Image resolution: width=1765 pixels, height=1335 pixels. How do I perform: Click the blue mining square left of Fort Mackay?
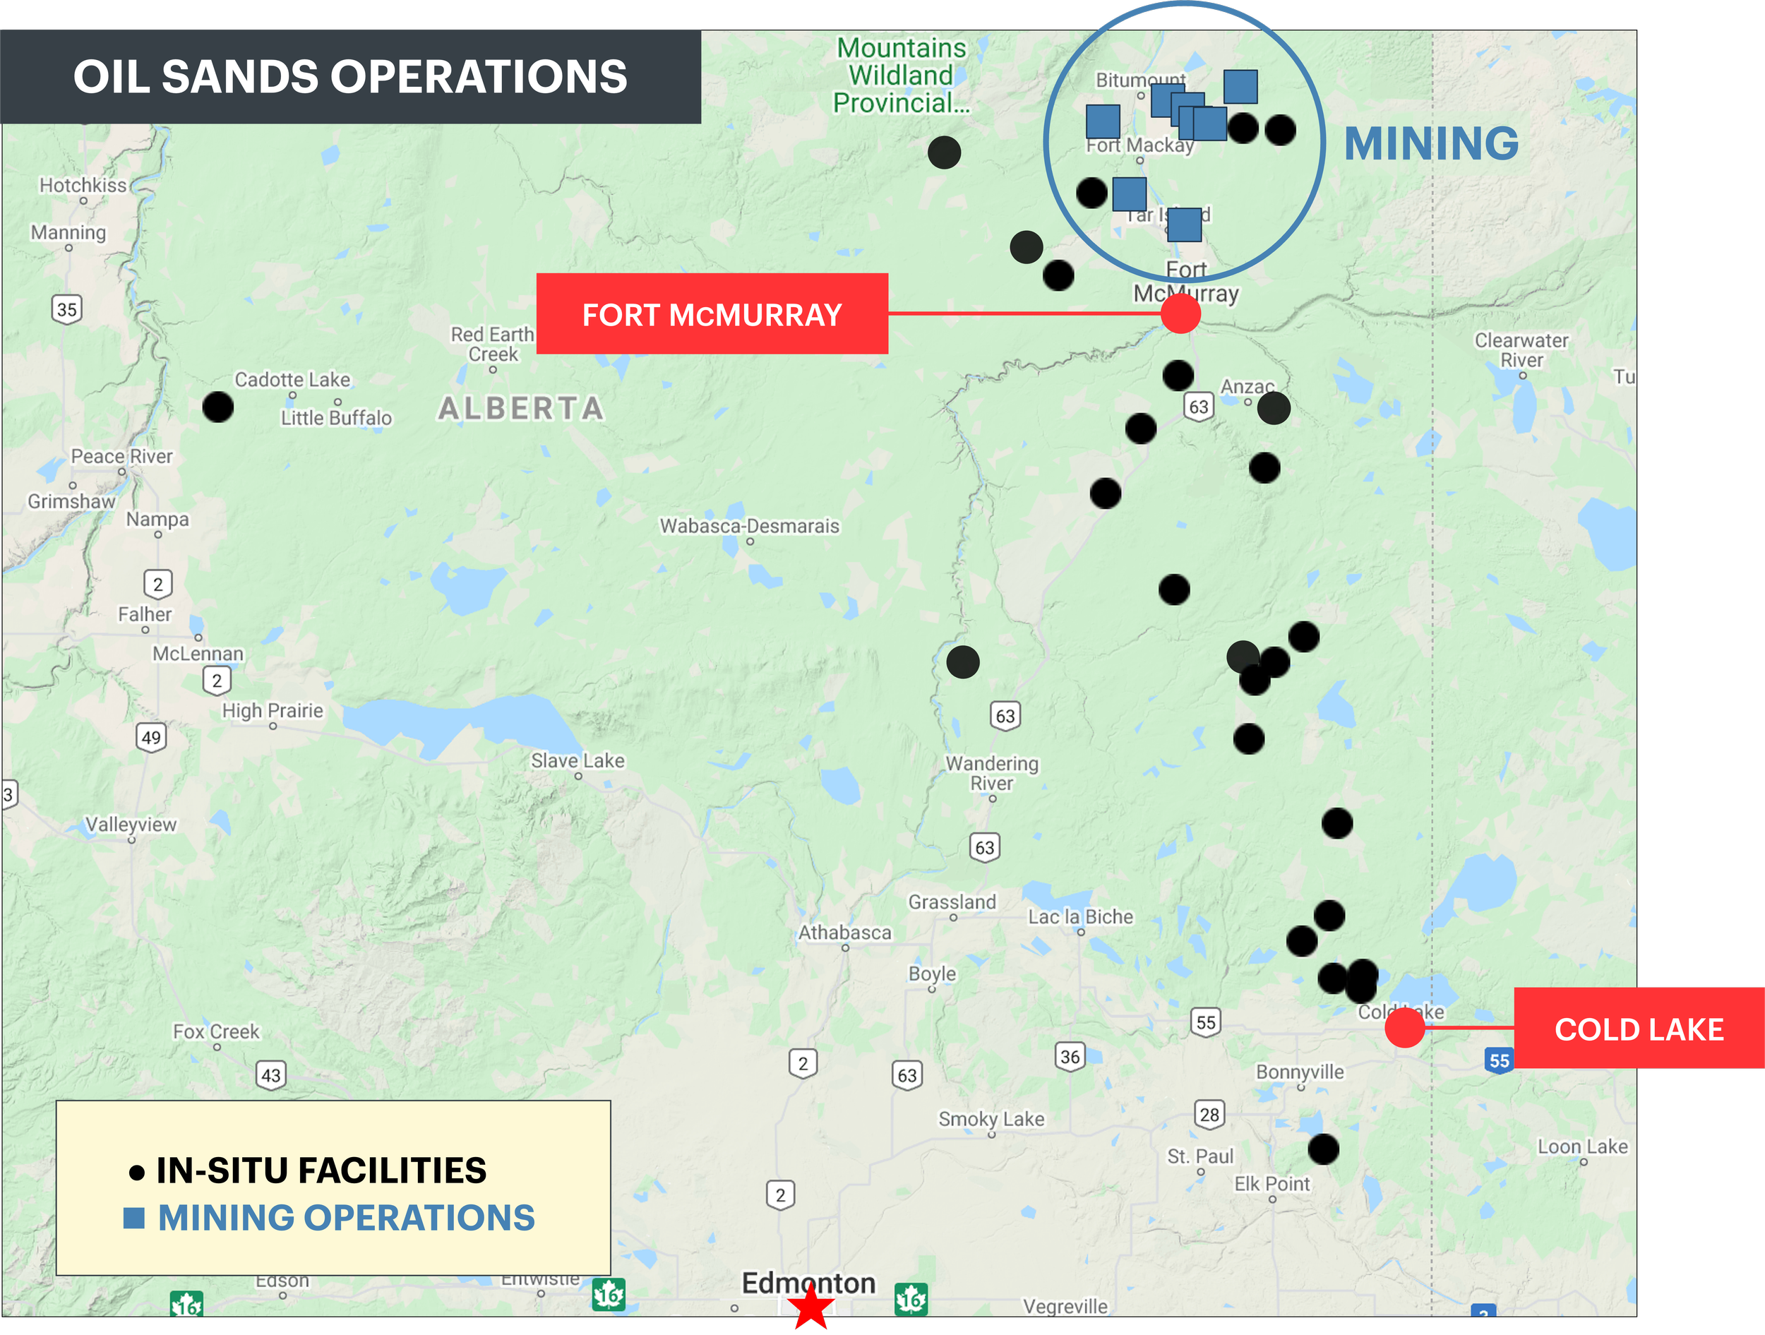tap(1103, 121)
